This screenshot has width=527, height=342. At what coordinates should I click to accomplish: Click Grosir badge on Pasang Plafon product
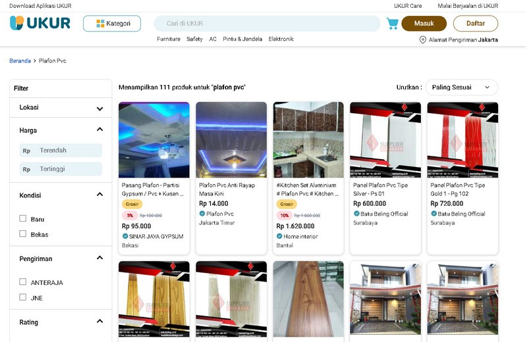132,204
